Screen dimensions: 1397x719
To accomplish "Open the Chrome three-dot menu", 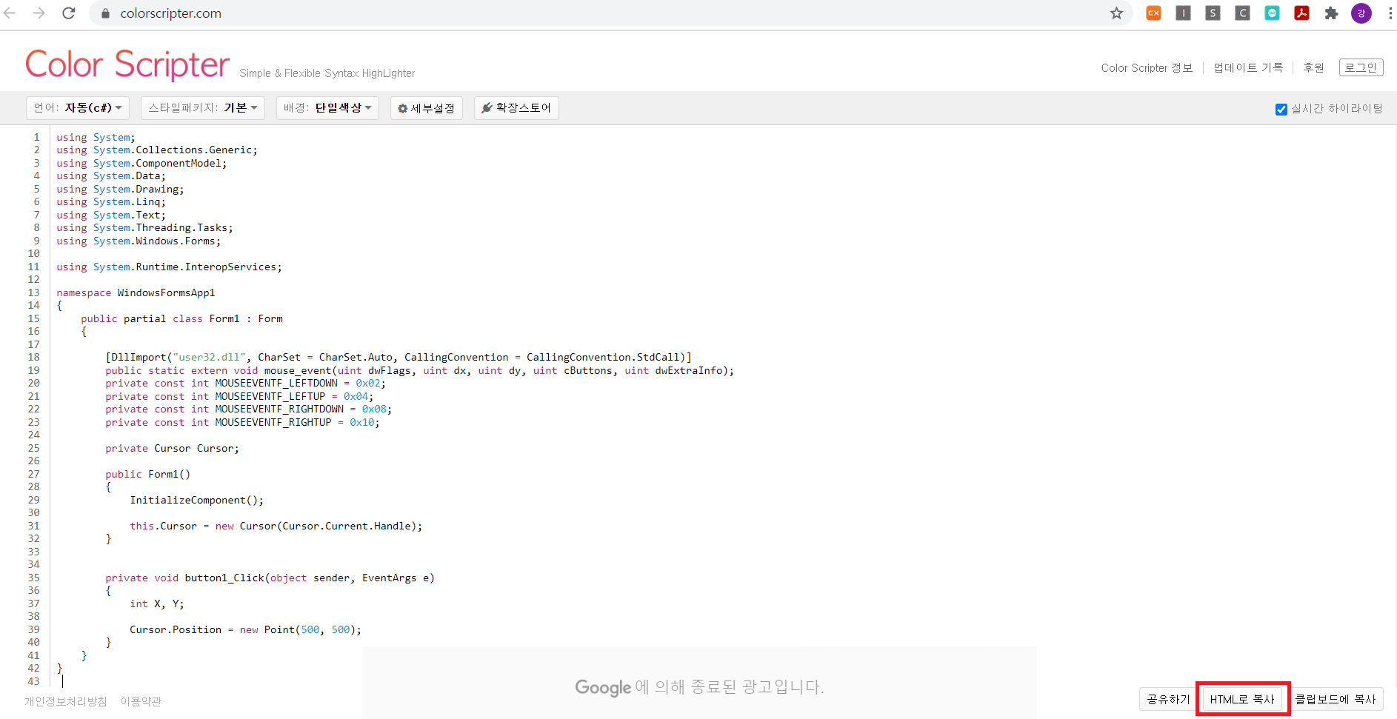I will (x=1390, y=13).
